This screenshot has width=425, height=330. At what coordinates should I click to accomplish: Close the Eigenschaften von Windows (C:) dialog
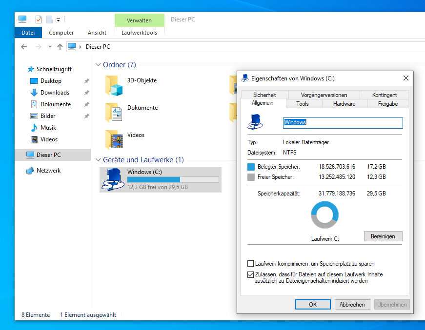coord(406,78)
